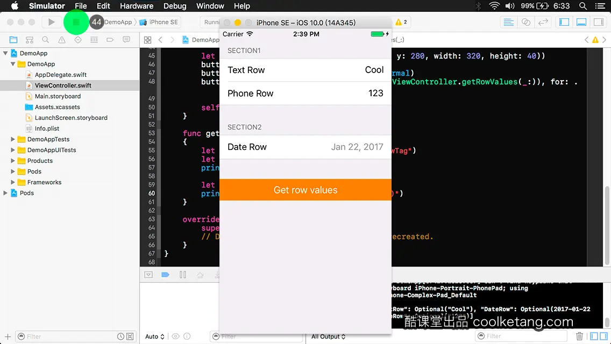Expand the Pods folder inside DemoApp
This screenshot has height=344, width=611.
tap(13, 171)
